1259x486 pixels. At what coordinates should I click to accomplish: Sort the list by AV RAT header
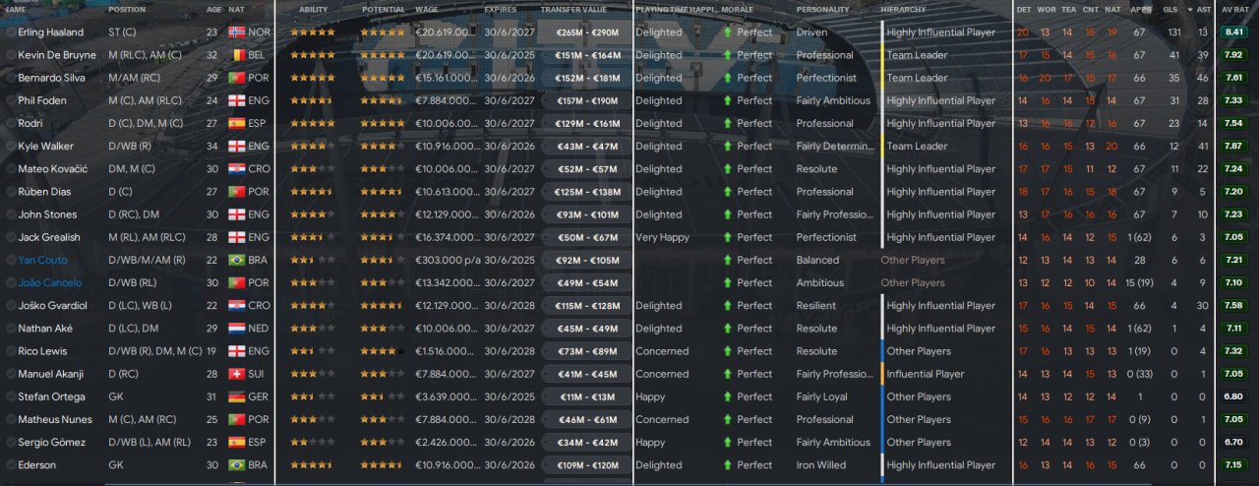click(x=1235, y=9)
